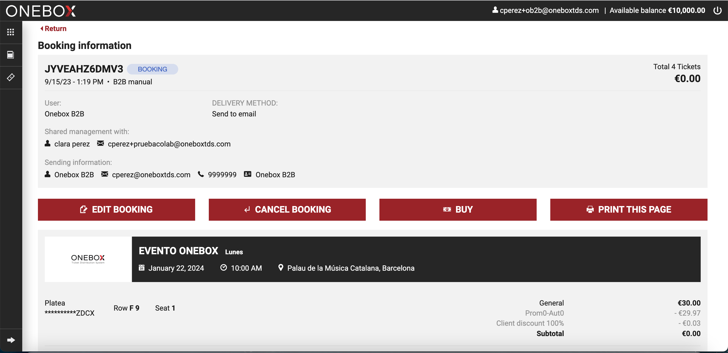
Task: Click booking code JYVEAHZ6DMV3
Action: tap(84, 69)
